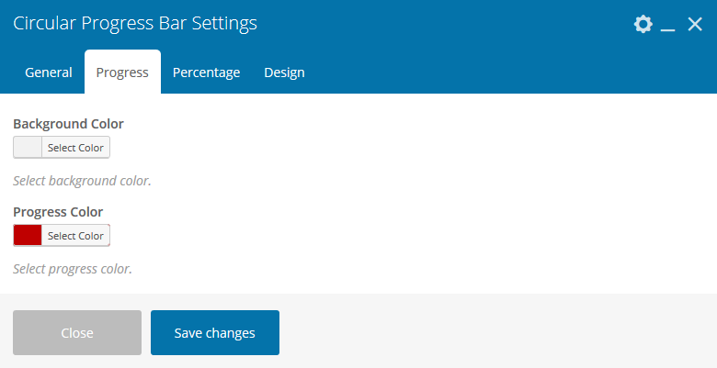Click the Save changes button
This screenshot has width=717, height=368.
tap(215, 332)
